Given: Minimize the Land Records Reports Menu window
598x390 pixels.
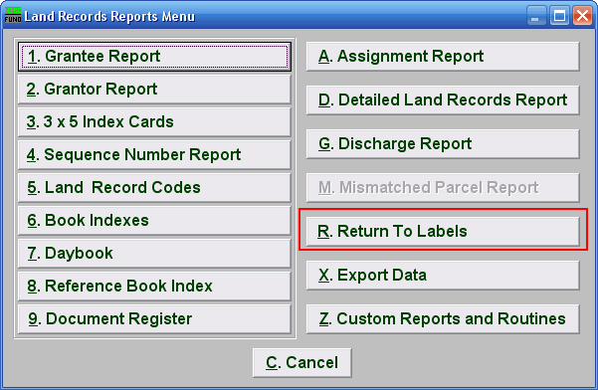Looking at the screenshot, I should pos(536,16).
